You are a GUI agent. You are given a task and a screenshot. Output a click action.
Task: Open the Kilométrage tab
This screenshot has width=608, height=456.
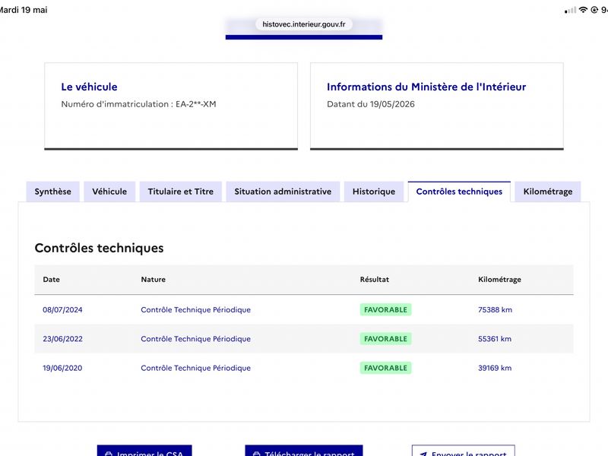click(547, 192)
